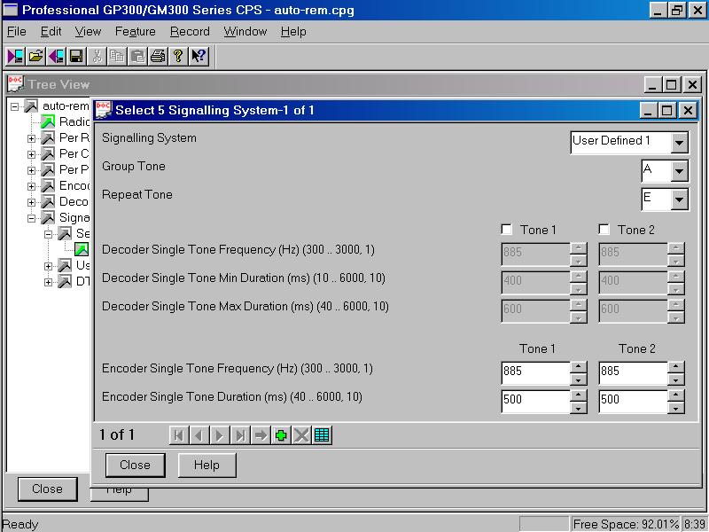Click the Paste clipboard toolbar icon
The width and height of the screenshot is (709, 532).
coord(137,56)
